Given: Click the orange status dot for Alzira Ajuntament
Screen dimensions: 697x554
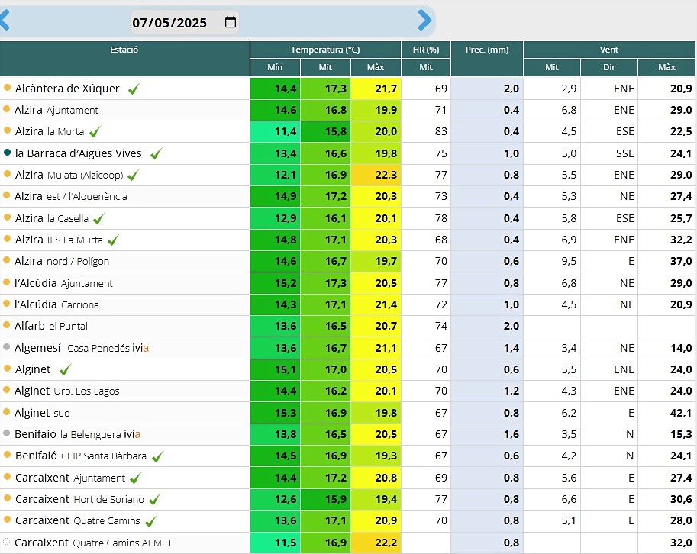Looking at the screenshot, I should point(6,109).
